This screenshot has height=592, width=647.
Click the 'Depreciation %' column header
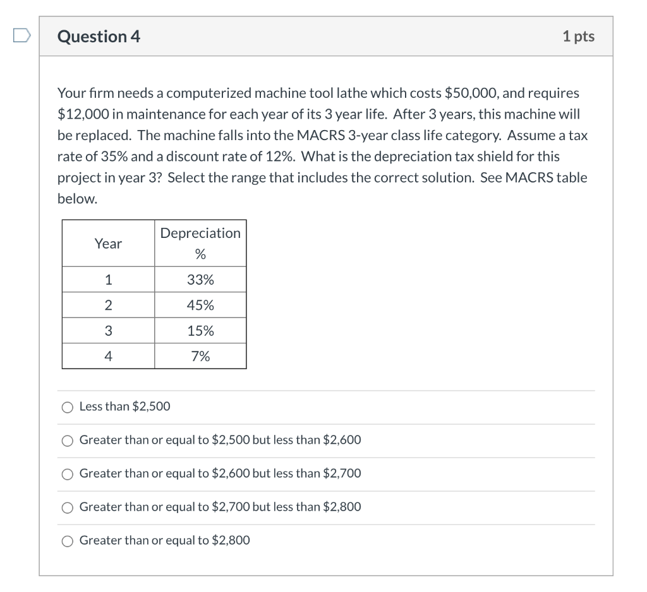pyautogui.click(x=200, y=243)
